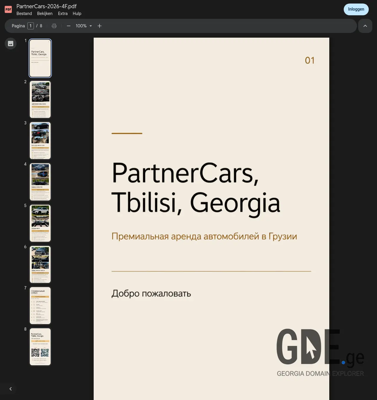377x400 pixels.
Task: Click the page number input field
Action: pyautogui.click(x=31, y=26)
